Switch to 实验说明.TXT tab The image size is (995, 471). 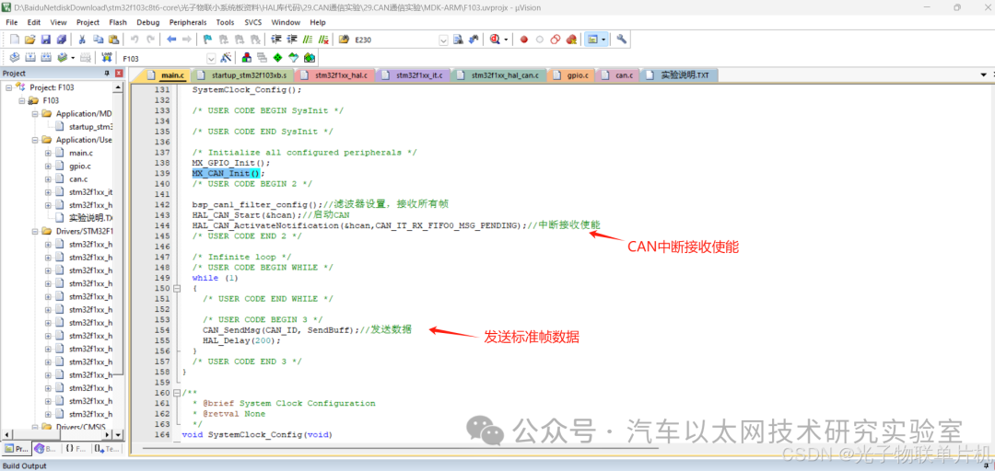tap(678, 75)
